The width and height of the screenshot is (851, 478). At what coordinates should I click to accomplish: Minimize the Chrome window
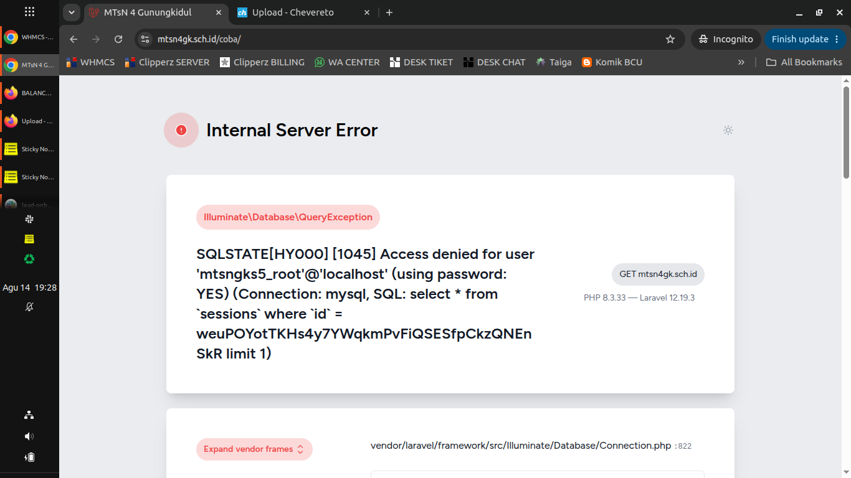[x=799, y=12]
